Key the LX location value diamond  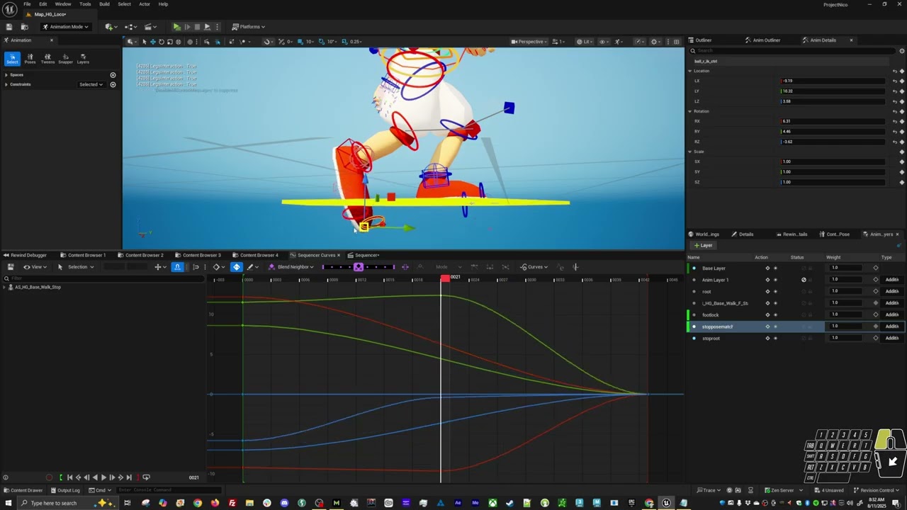902,81
